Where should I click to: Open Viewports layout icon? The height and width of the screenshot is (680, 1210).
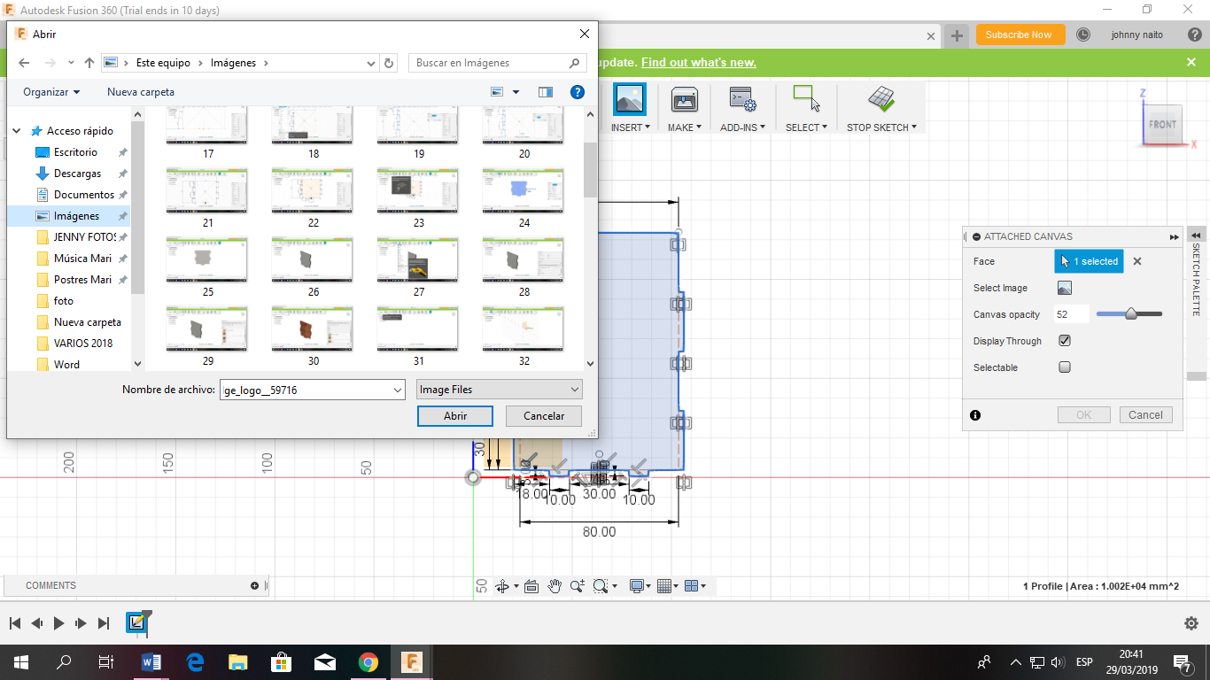pos(693,586)
